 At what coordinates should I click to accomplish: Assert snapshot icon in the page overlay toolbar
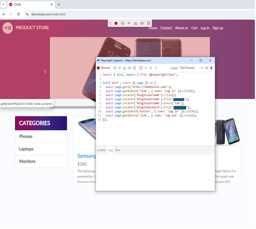pos(149,23)
